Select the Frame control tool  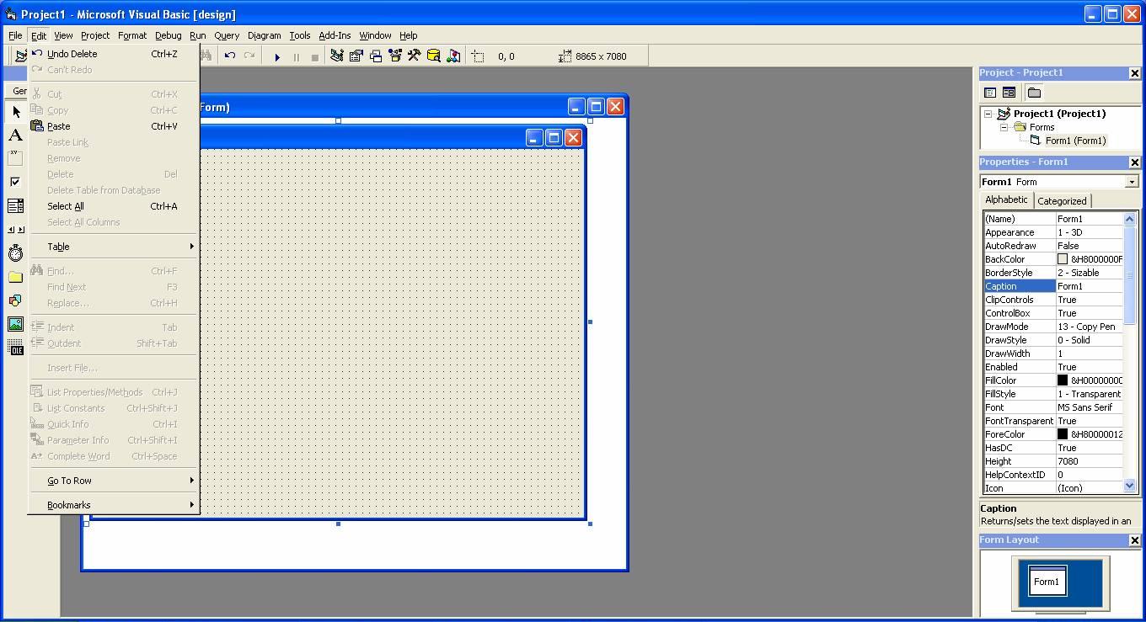tap(15, 158)
